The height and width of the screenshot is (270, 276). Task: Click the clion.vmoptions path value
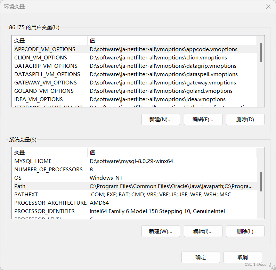tap(158, 58)
